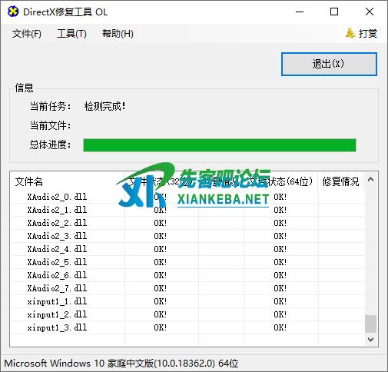
Task: Select the XAudio2_7.dll row
Action: (187, 288)
